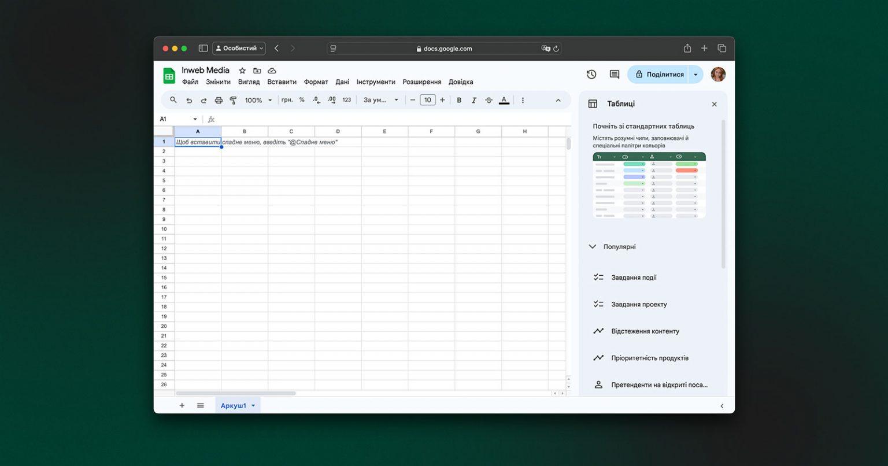
Task: Click the font size field
Action: click(427, 100)
